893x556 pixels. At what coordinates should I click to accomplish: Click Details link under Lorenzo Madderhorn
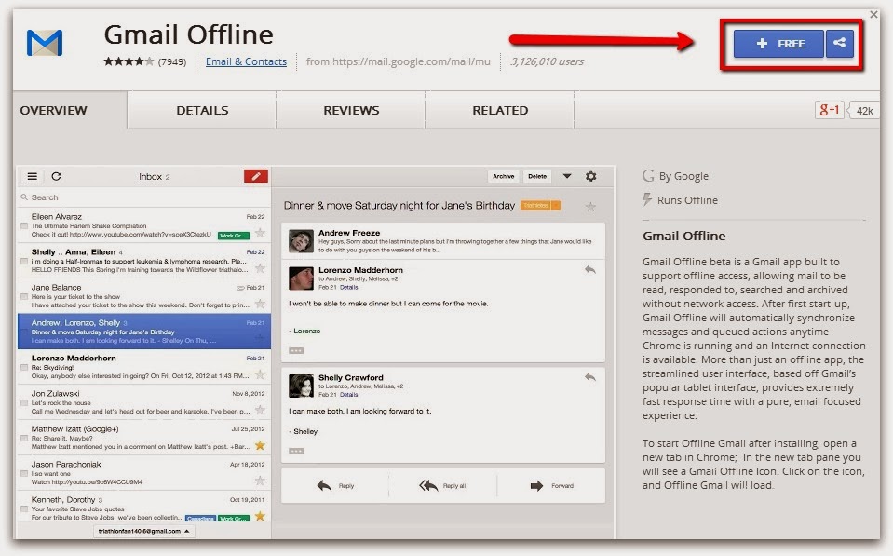(348, 287)
